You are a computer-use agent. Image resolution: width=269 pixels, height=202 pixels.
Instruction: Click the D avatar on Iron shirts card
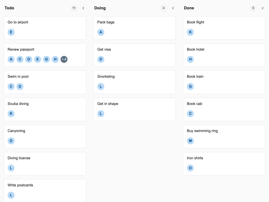[190, 168]
